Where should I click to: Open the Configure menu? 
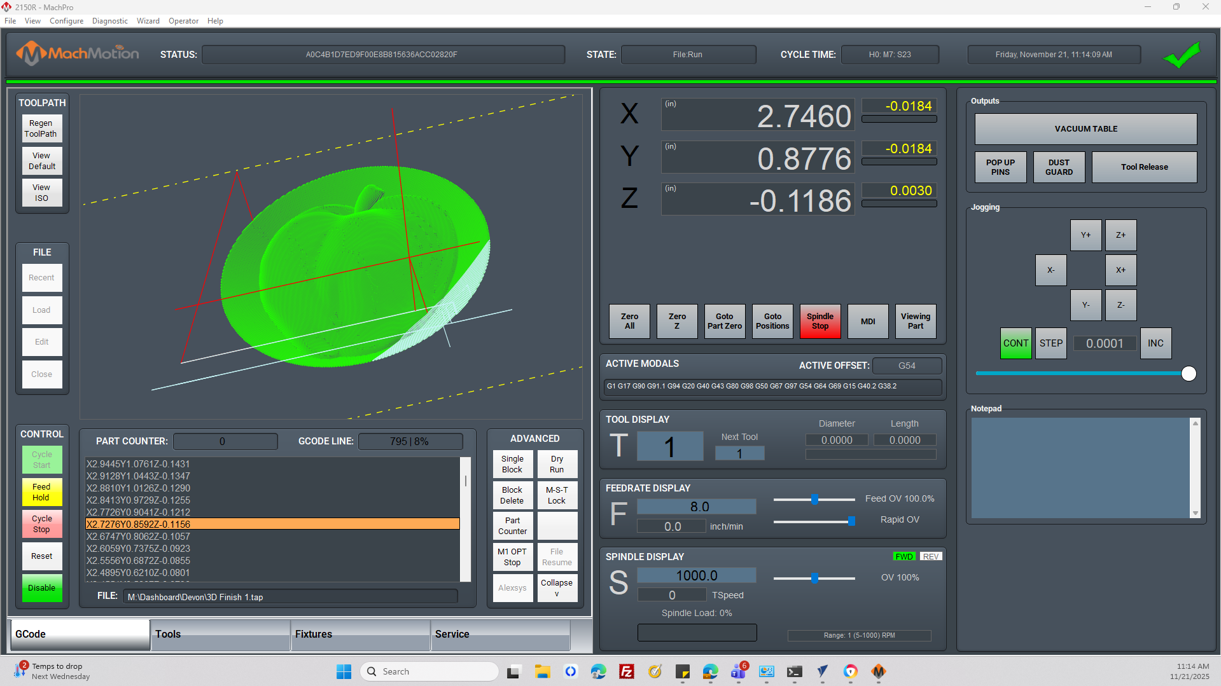pos(66,21)
